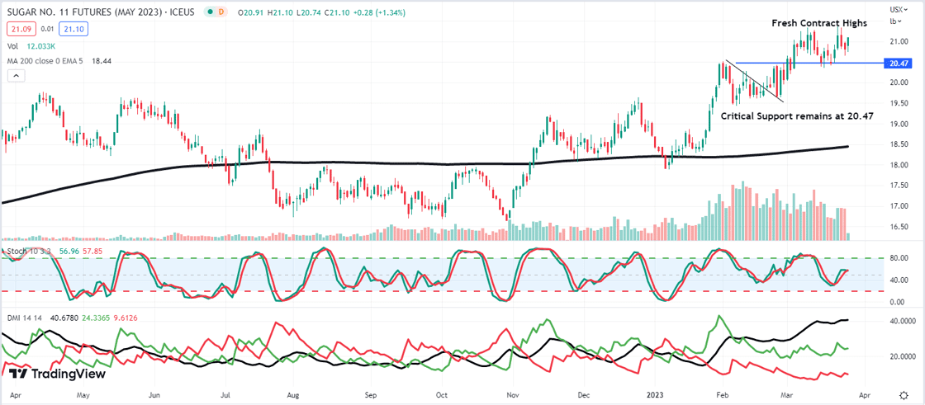Open the lb unit dropdown
Image resolution: width=925 pixels, height=405 pixels.
point(895,21)
